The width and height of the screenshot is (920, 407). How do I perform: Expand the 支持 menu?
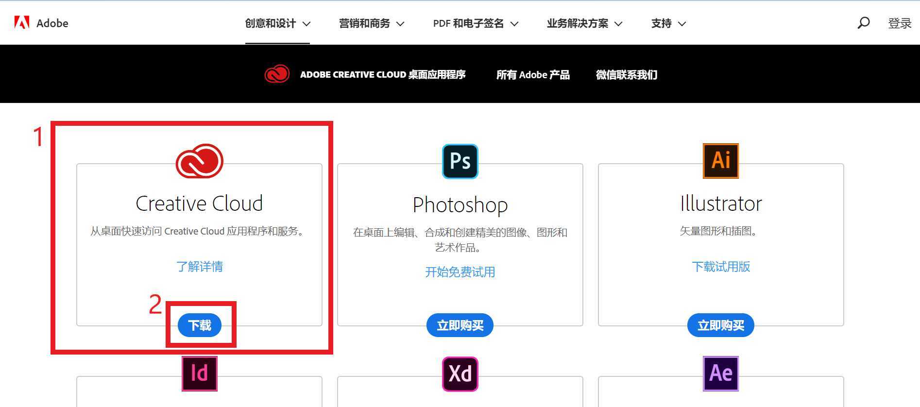[x=668, y=23]
